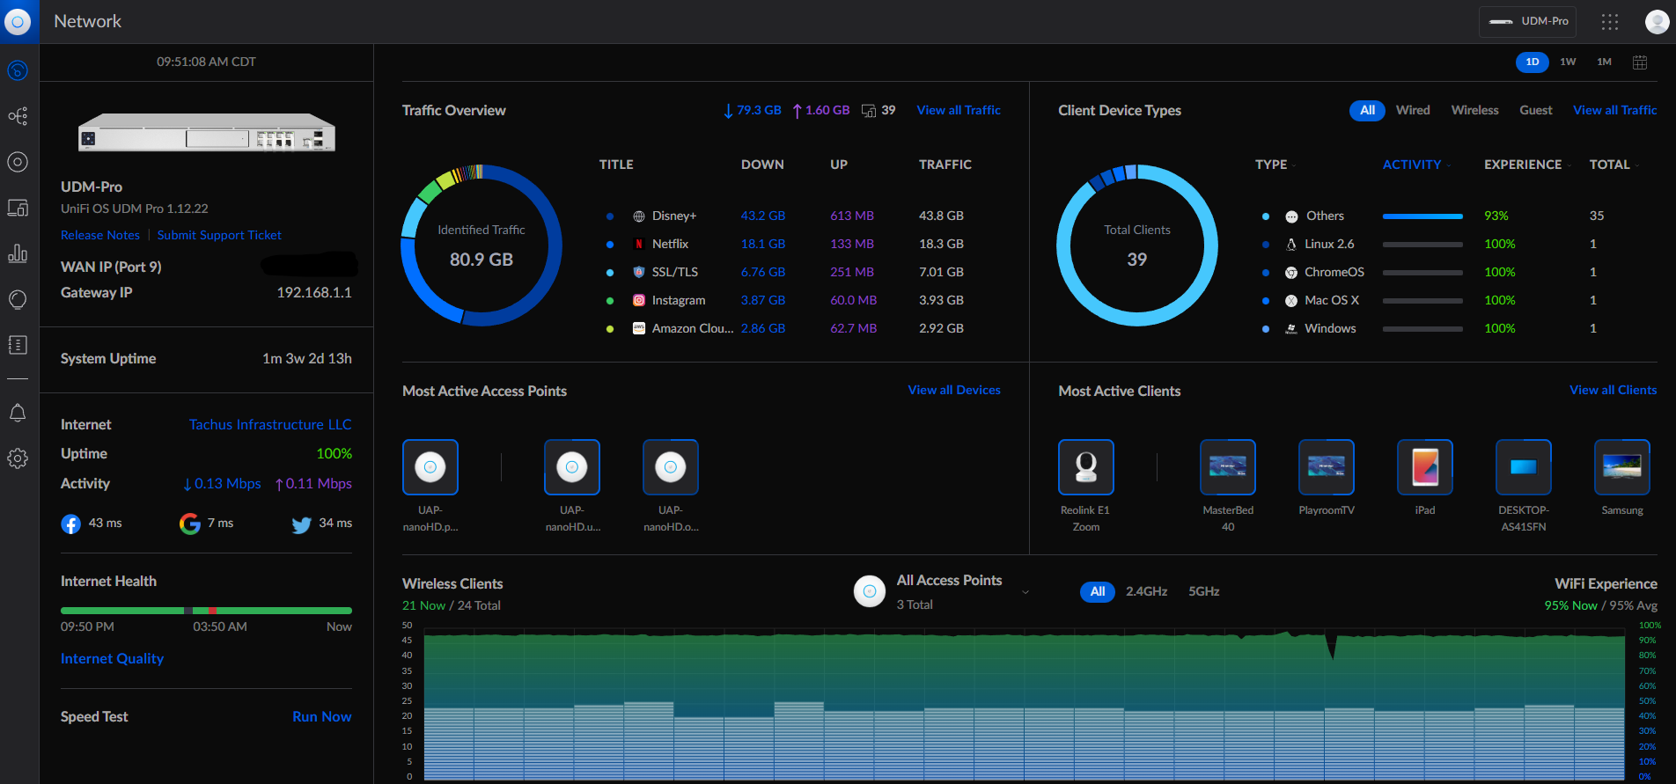Select the Reolink E1 Zoom client
Image resolution: width=1676 pixels, height=784 pixels.
[1086, 467]
